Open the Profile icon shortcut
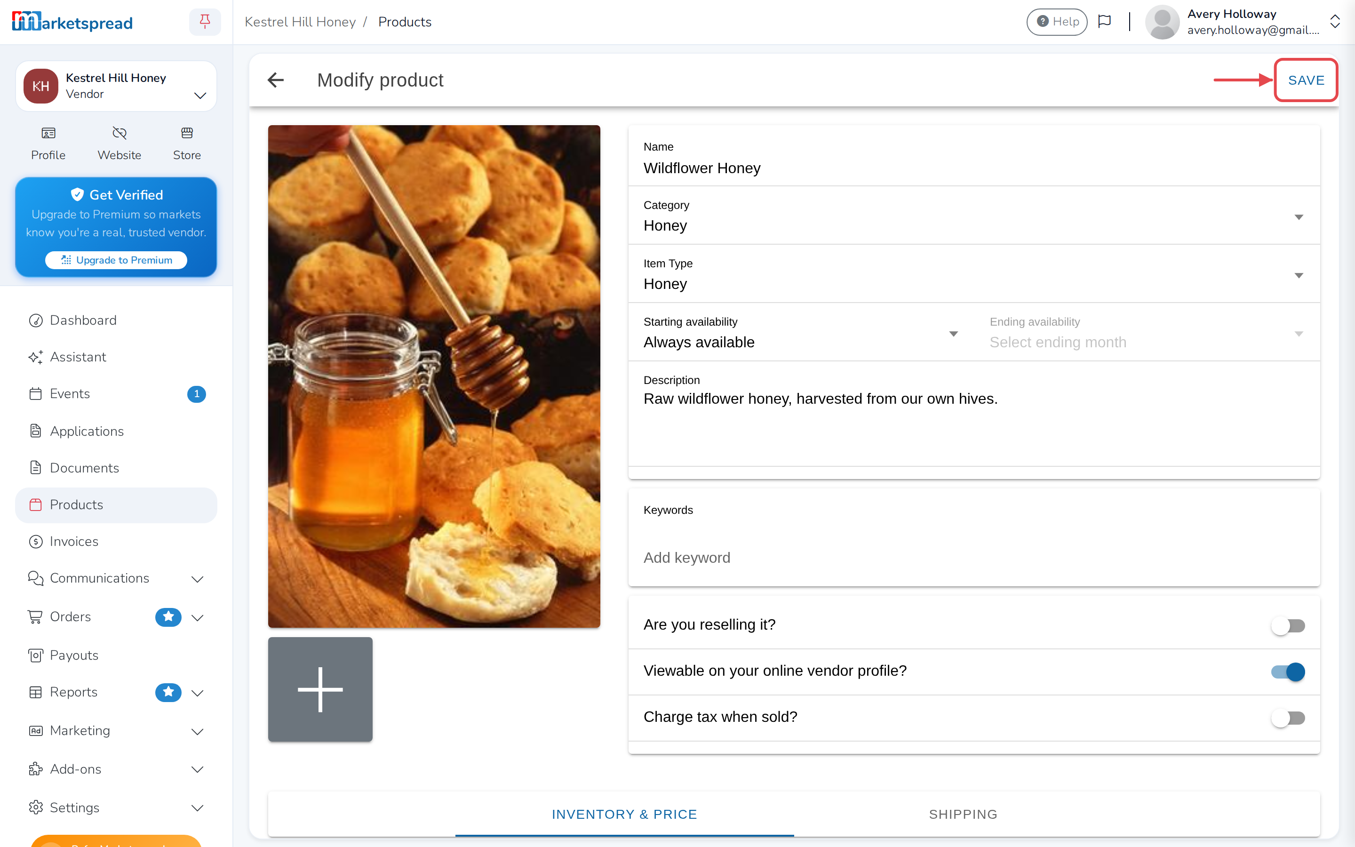The image size is (1355, 847). (x=48, y=144)
